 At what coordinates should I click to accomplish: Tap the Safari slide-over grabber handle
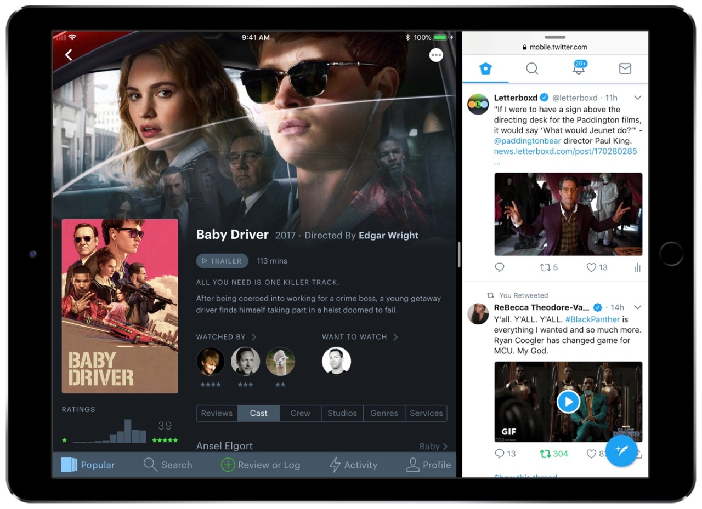pyautogui.click(x=555, y=37)
